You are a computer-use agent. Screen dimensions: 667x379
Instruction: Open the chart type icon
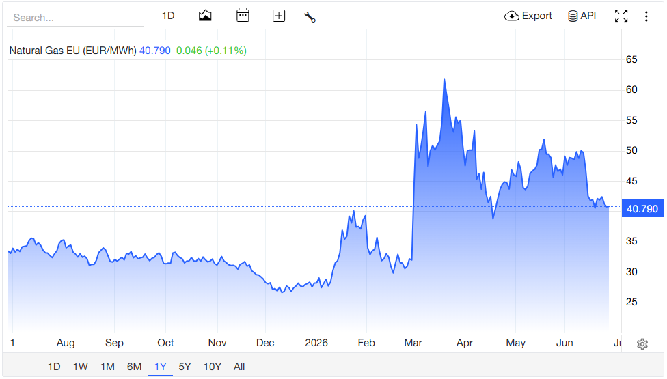tap(205, 16)
